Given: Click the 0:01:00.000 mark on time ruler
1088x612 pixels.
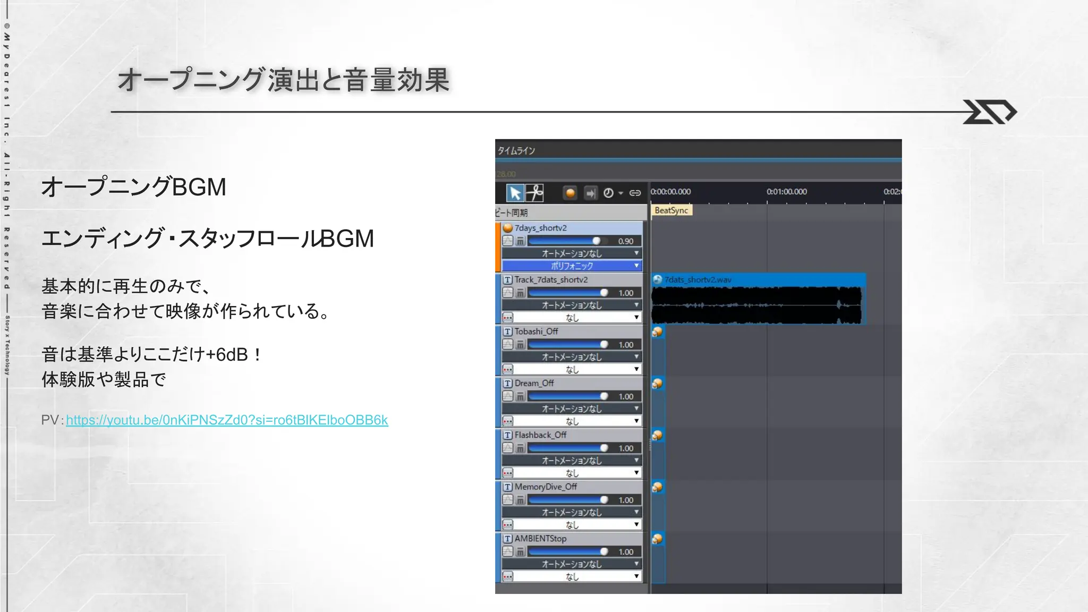Looking at the screenshot, I should click(787, 192).
